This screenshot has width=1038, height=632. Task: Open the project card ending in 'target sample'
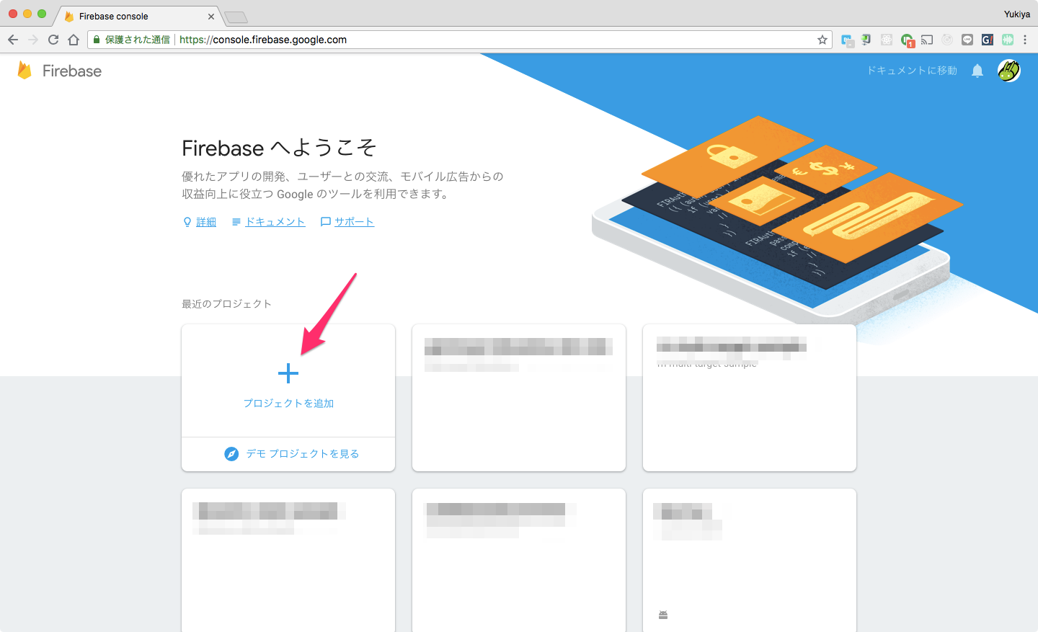[x=750, y=398]
